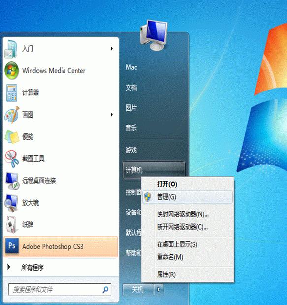Open 默认程序 default programs link
This screenshot has width=287, height=305.
point(133,233)
